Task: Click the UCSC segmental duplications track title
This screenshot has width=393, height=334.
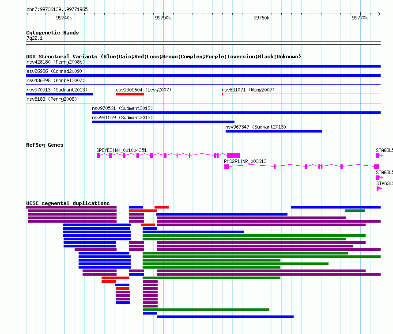Action: (68, 203)
